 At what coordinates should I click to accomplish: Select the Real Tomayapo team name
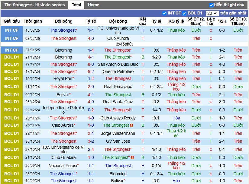tap(118, 87)
